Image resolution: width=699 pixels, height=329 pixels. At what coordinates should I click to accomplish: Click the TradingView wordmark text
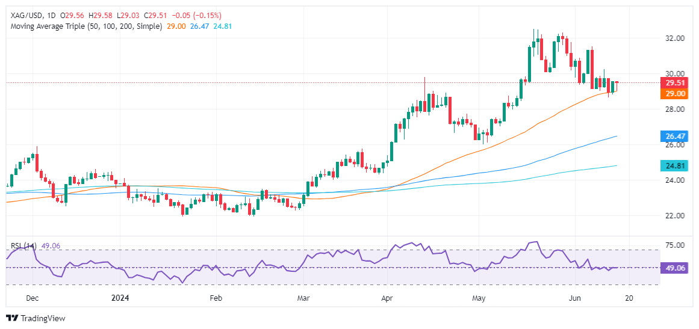(43, 318)
